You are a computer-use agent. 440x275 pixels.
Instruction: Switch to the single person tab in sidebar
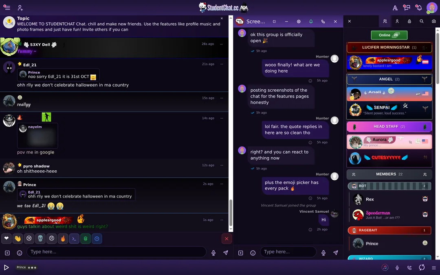coord(397,21)
